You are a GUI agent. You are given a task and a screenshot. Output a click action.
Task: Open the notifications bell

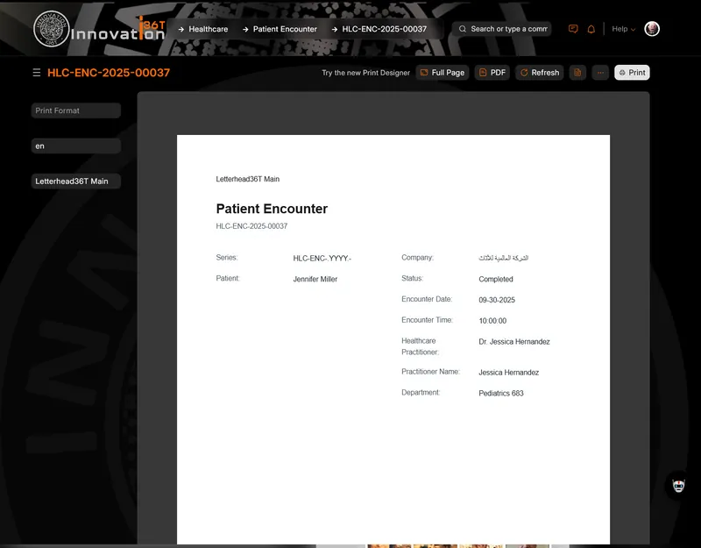pos(591,29)
